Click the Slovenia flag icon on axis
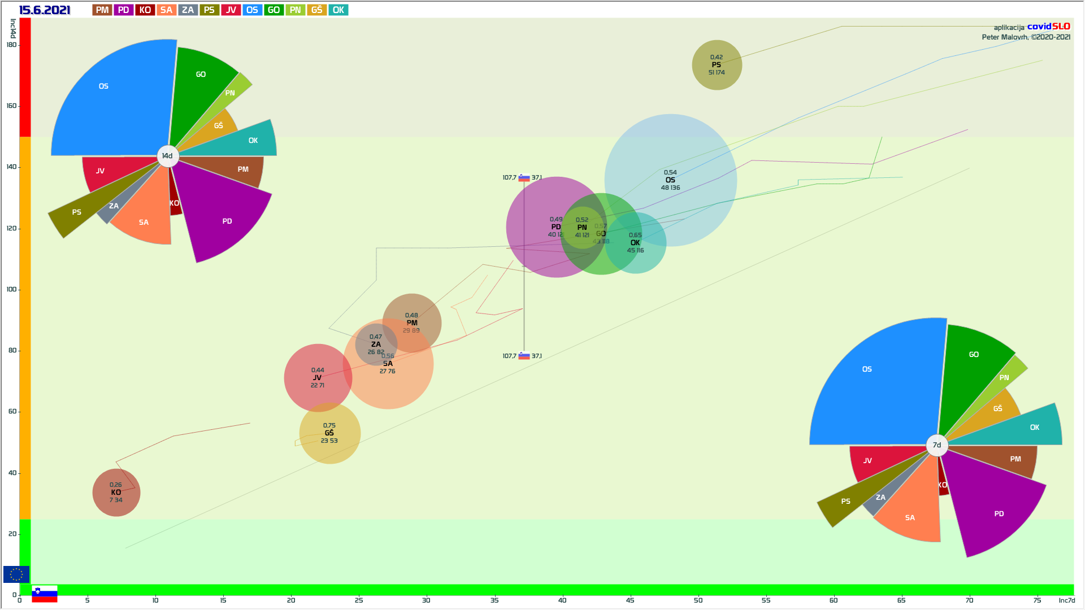 45,594
